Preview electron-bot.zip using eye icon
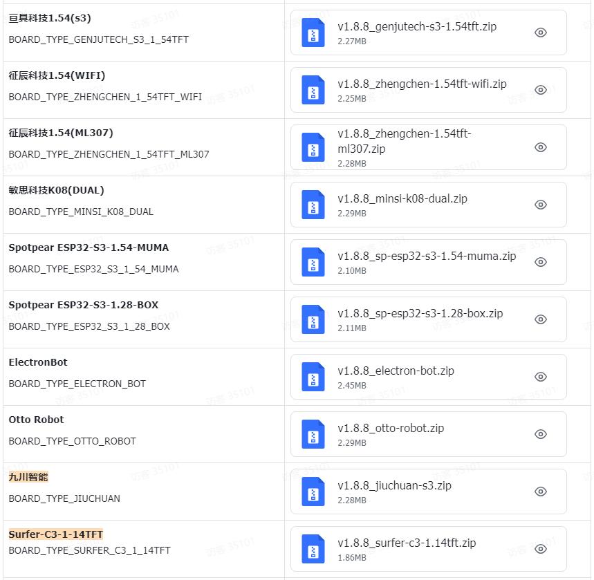 [541, 377]
